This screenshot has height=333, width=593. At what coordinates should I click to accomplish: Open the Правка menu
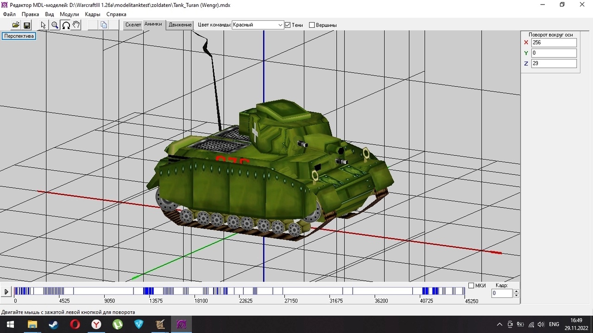coord(30,14)
